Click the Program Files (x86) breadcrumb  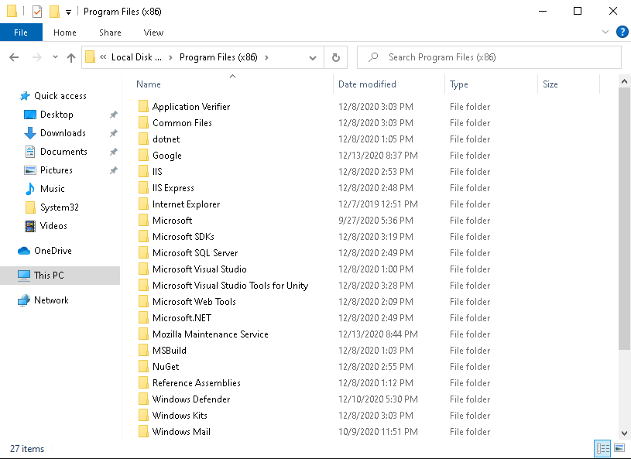pos(218,57)
